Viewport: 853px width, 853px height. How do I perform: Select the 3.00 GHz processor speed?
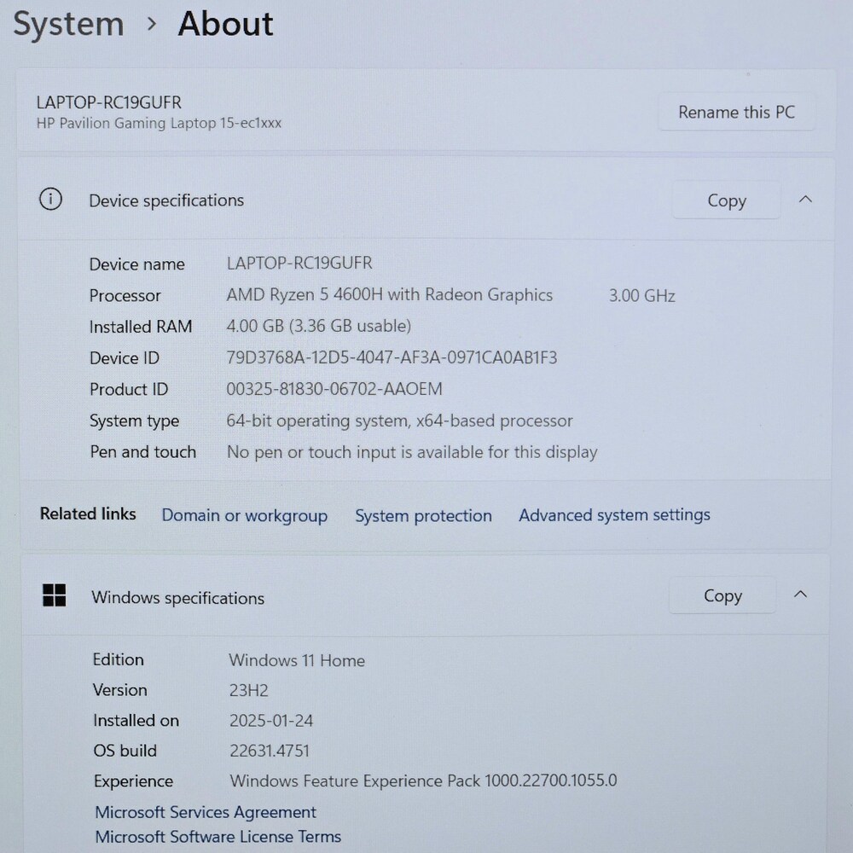click(x=642, y=295)
